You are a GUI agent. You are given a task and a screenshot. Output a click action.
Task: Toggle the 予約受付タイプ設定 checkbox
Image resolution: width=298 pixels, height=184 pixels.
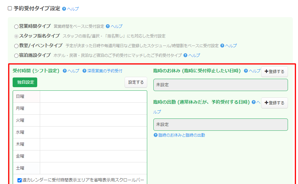pyautogui.click(x=10, y=8)
